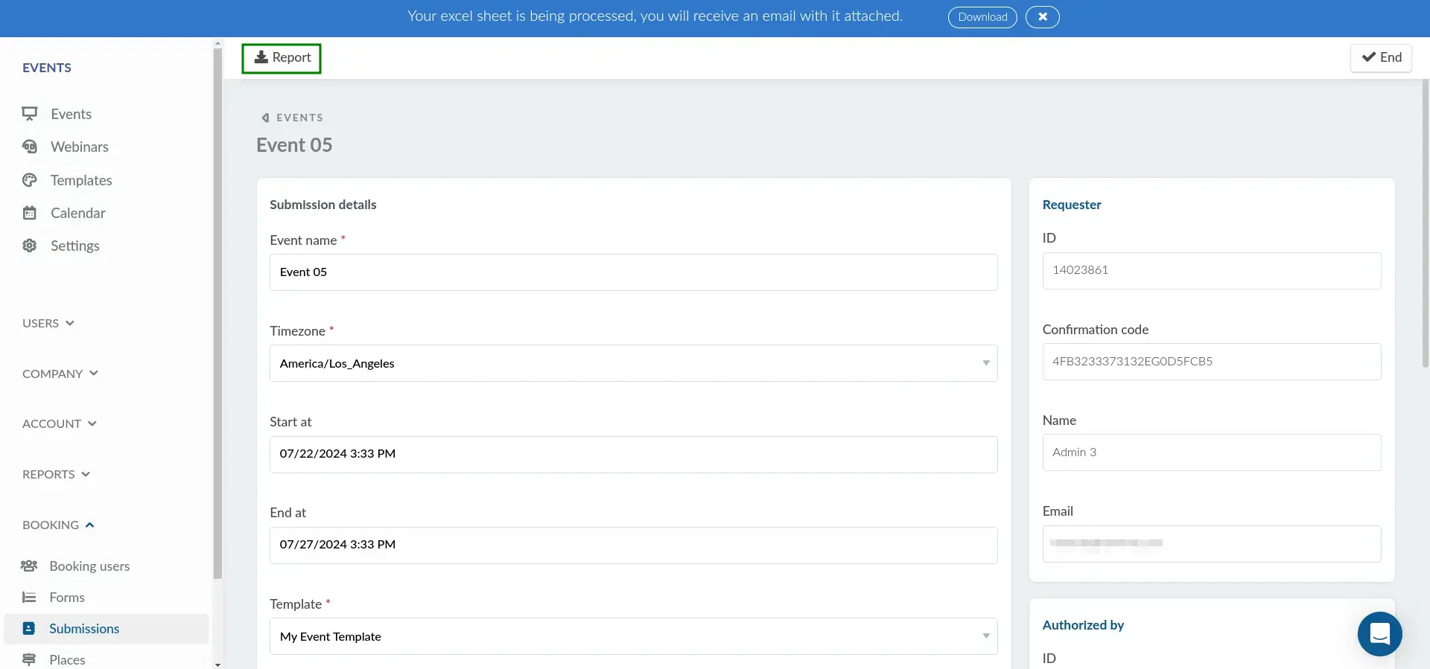
Task: Click the Calendar icon in sidebar
Action: 29,213
